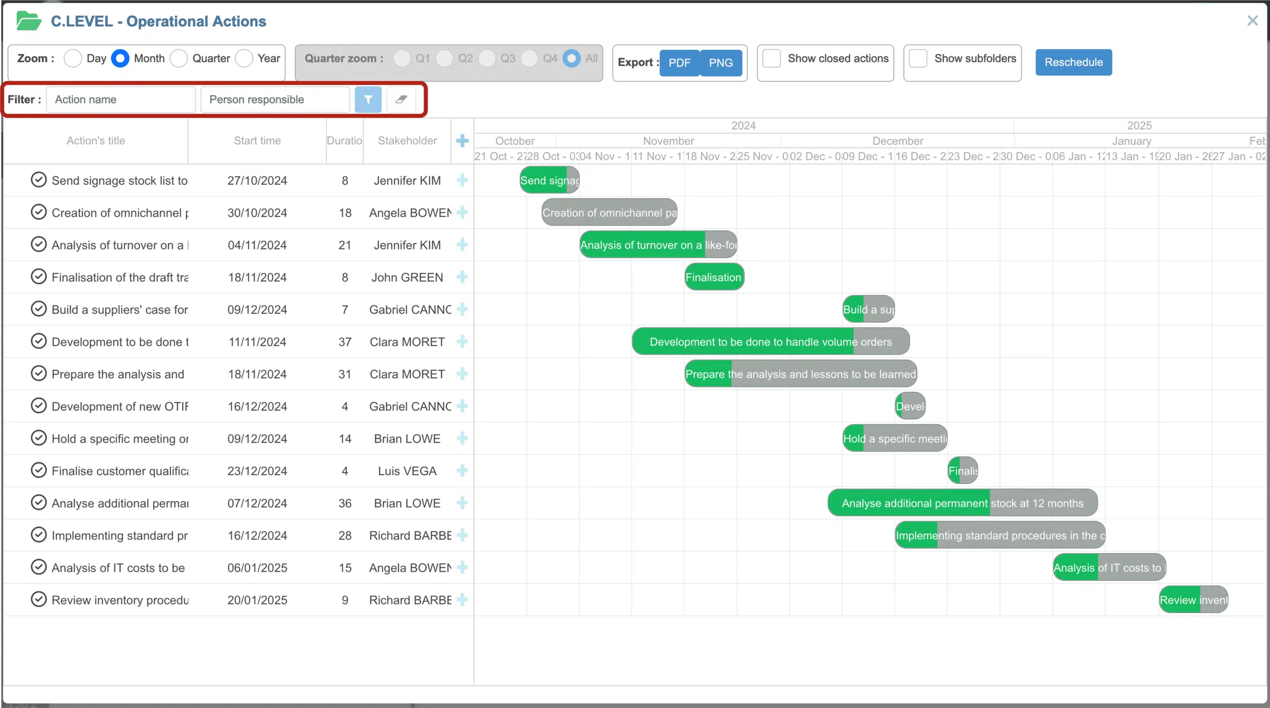Click the Action name filter field
Image resolution: width=1270 pixels, height=708 pixels.
coord(121,100)
